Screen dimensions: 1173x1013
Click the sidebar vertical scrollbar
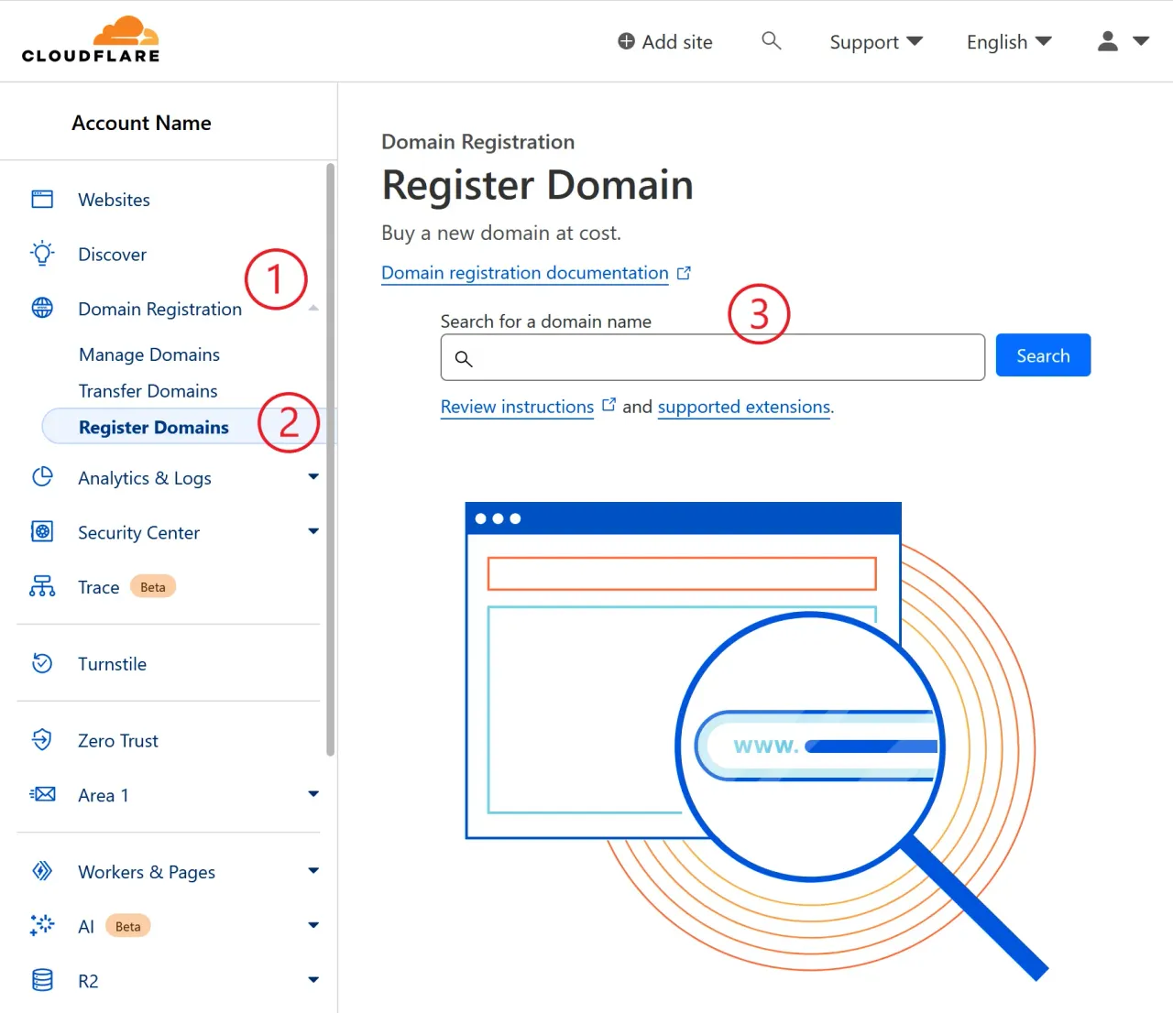(331, 460)
